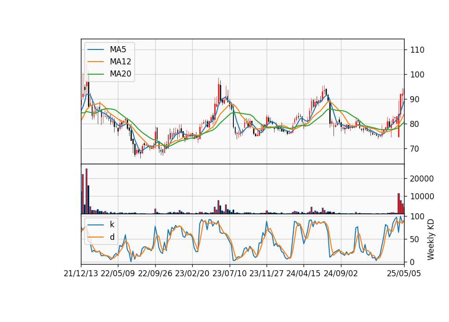Screen dimensions: 449x322
Task: Click the MA5 legend label
Action: click(118, 49)
